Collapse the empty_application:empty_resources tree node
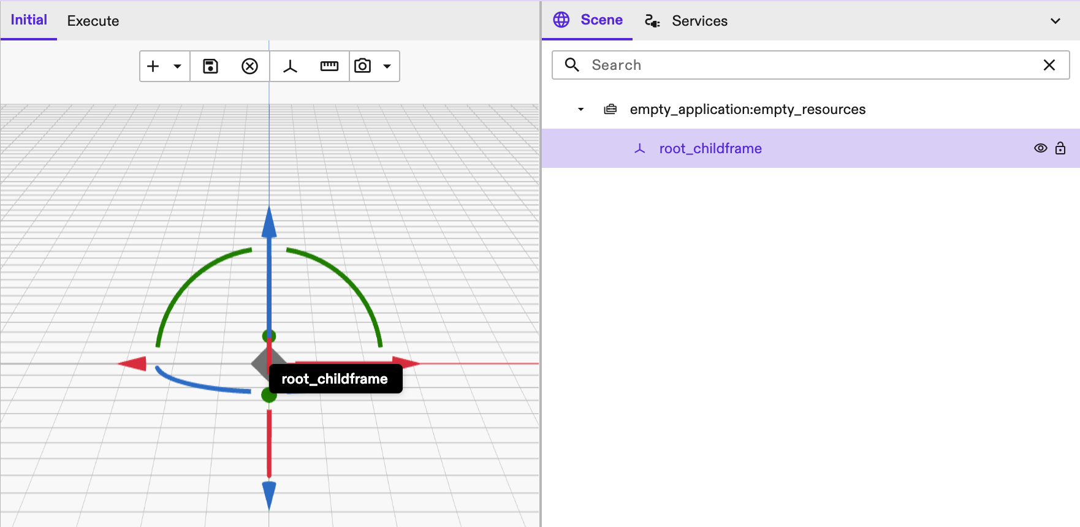Screen dimensions: 1080x527 [580, 110]
